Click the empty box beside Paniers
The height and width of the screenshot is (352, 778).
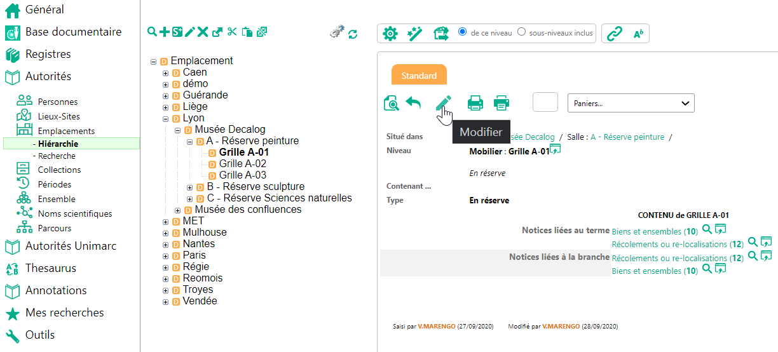545,102
